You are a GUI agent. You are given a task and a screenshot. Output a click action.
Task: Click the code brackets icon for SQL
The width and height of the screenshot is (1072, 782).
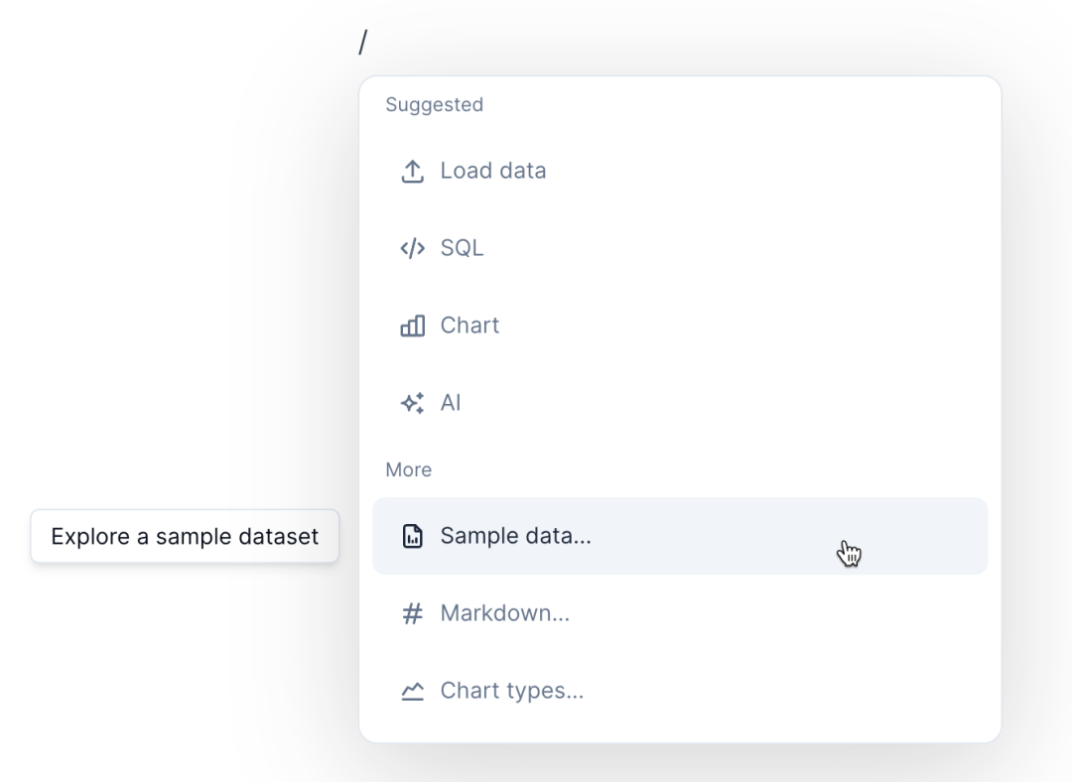412,248
